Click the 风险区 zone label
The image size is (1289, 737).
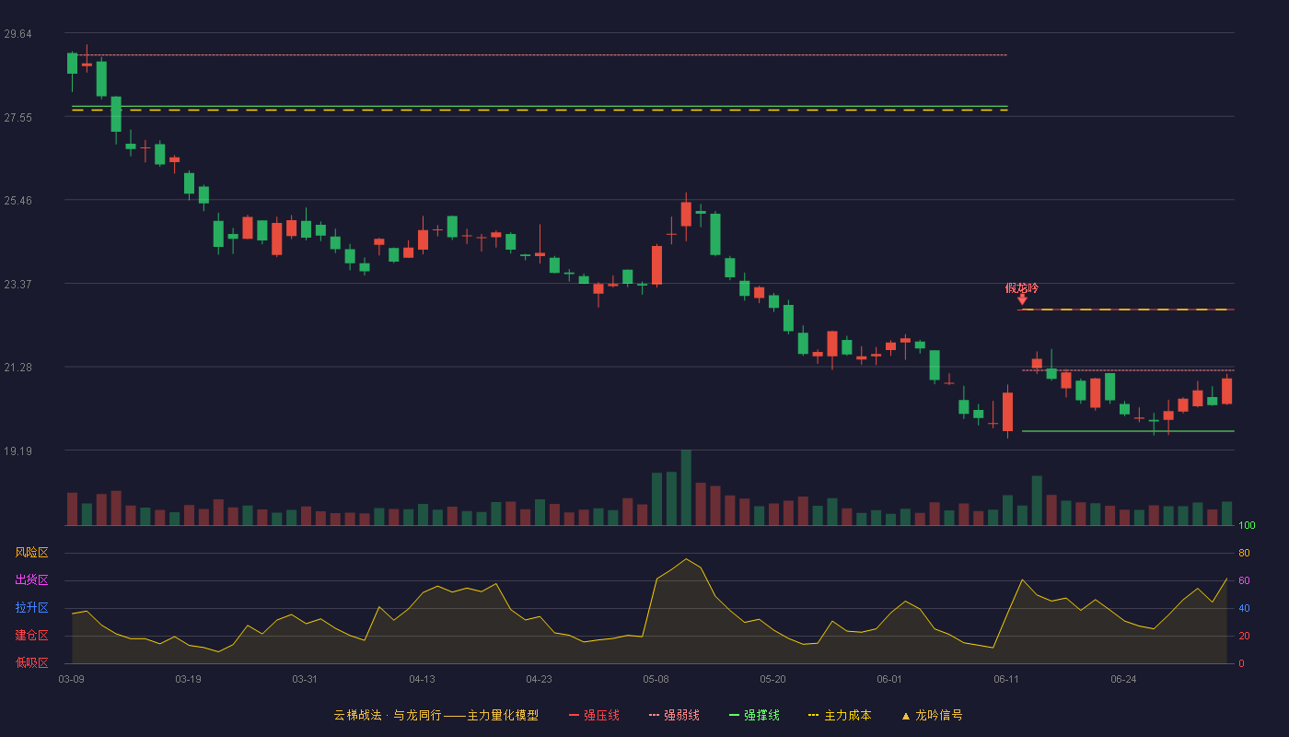31,553
